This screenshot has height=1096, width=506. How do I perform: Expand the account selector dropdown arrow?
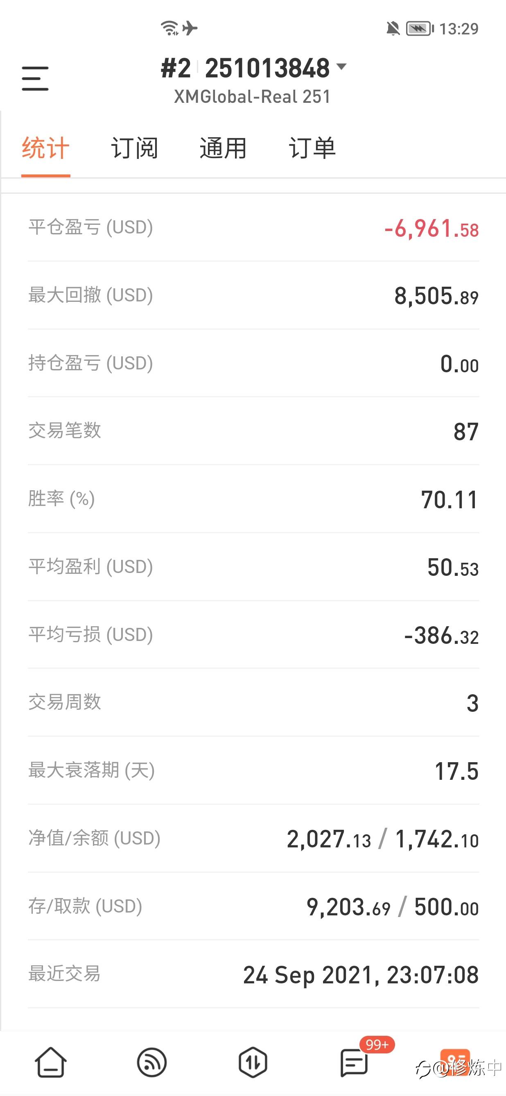[x=341, y=67]
